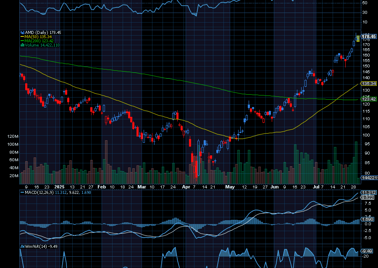Click the Apr month label on date axis

pos(186,187)
